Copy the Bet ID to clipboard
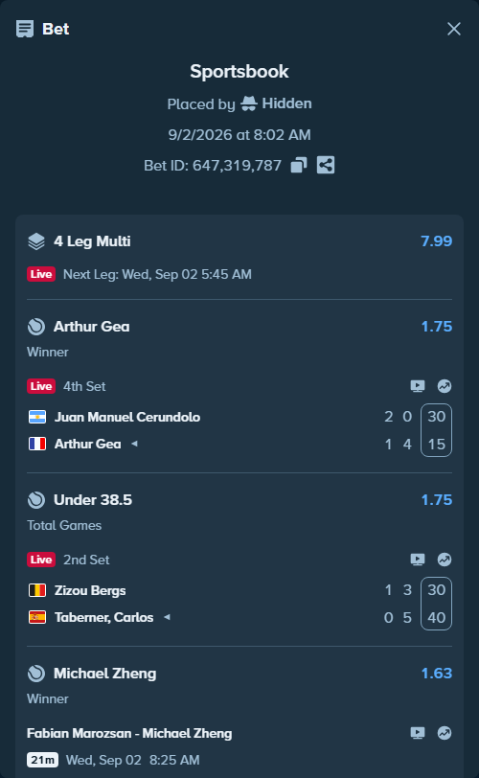 point(299,165)
